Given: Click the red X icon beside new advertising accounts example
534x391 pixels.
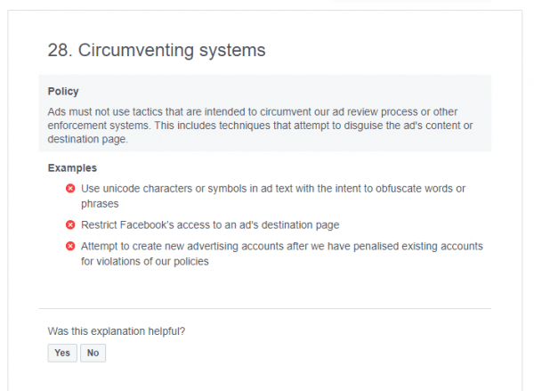Looking at the screenshot, I should point(70,246).
